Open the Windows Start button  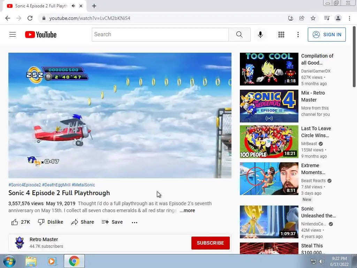9,261
